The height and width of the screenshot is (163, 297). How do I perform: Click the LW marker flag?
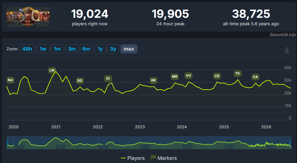coord(52,70)
